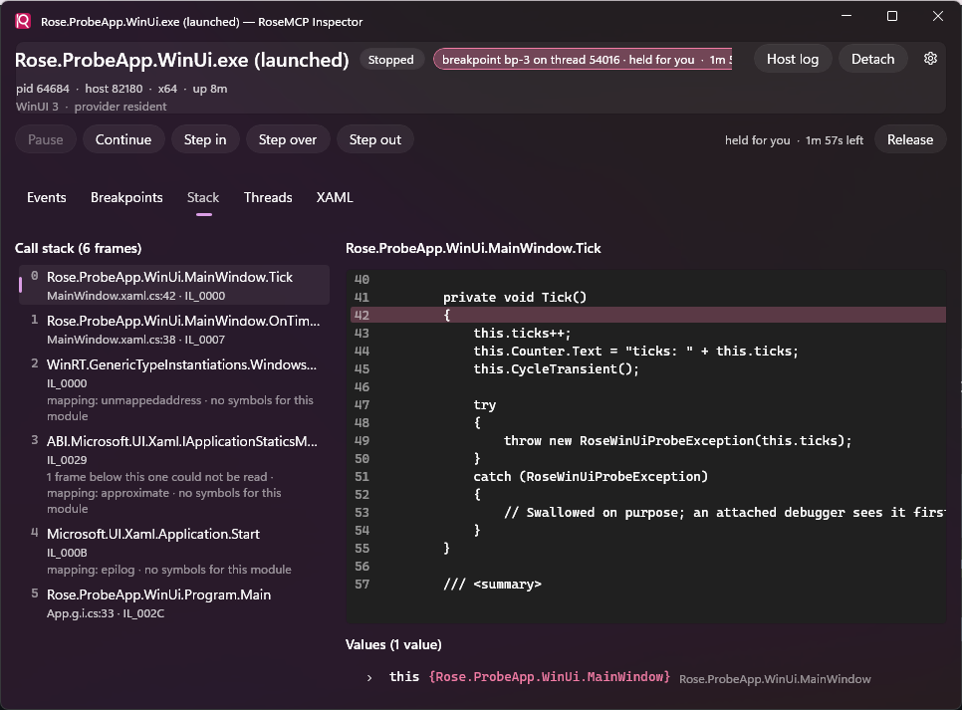Close the RoseMCP Inspector window
The height and width of the screenshot is (710, 962).
coord(937,16)
